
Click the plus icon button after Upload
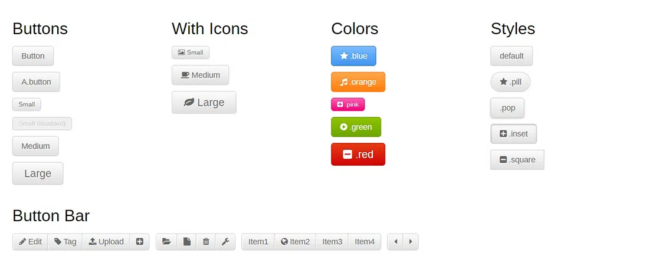click(x=140, y=242)
